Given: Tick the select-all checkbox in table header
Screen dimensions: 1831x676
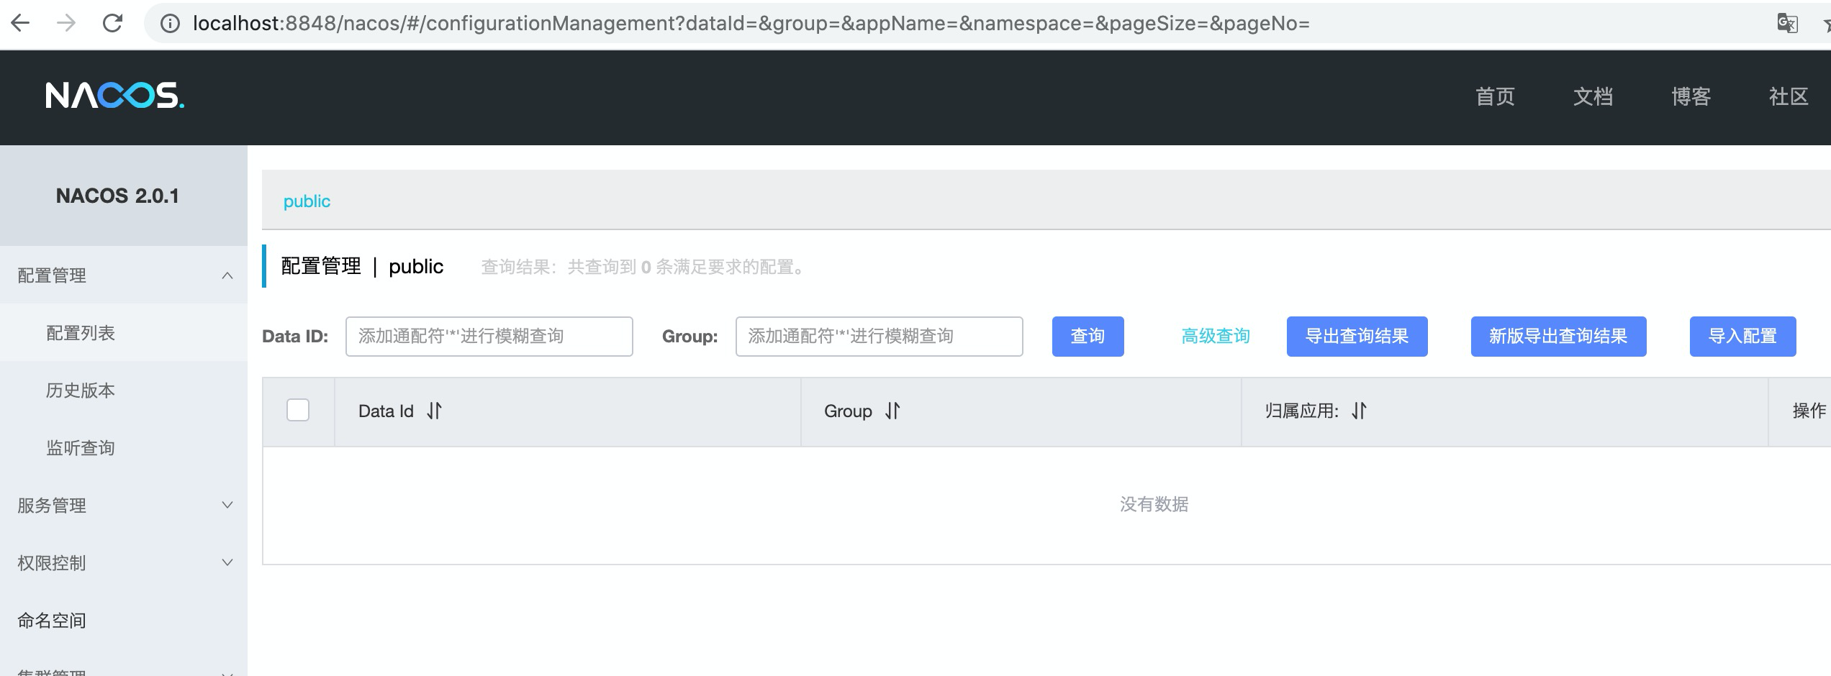Looking at the screenshot, I should (x=298, y=410).
